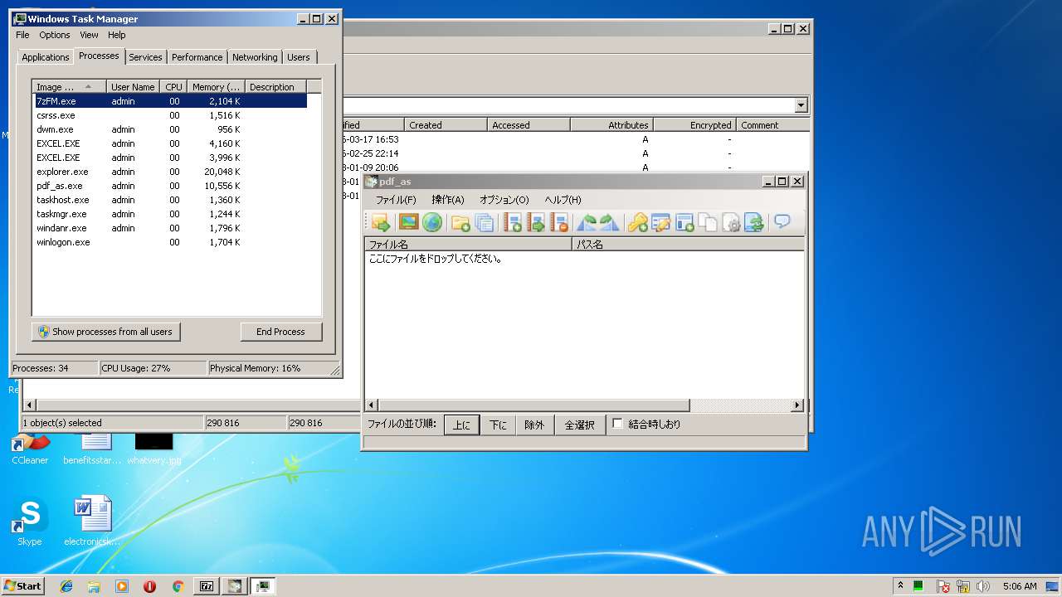Sort by the CPU column header

tap(173, 87)
